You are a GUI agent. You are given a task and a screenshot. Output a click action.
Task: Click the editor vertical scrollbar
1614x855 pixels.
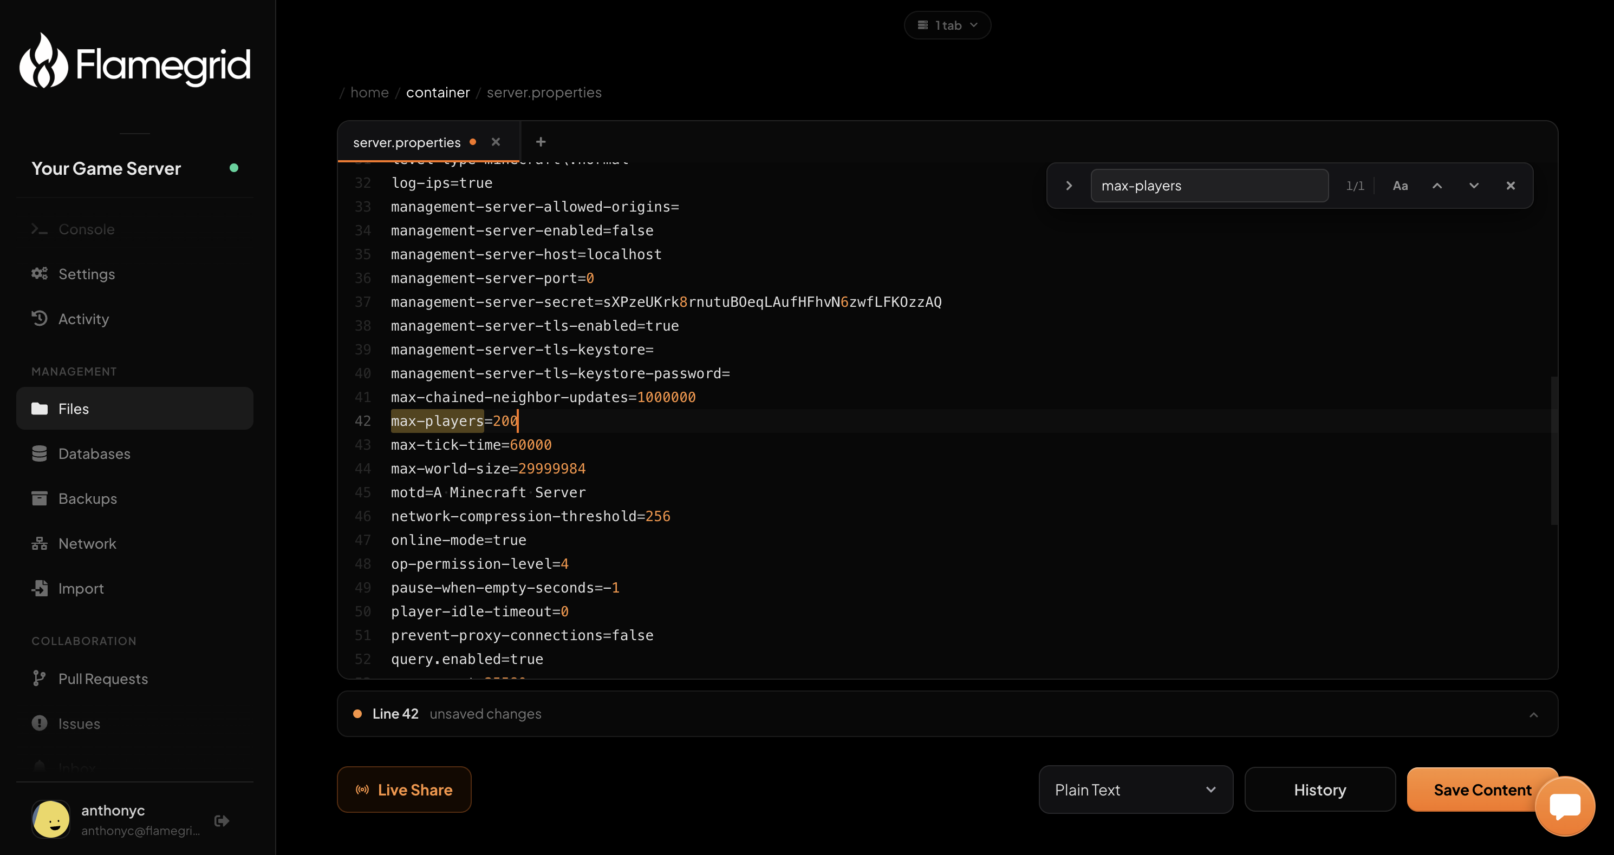pos(1553,451)
